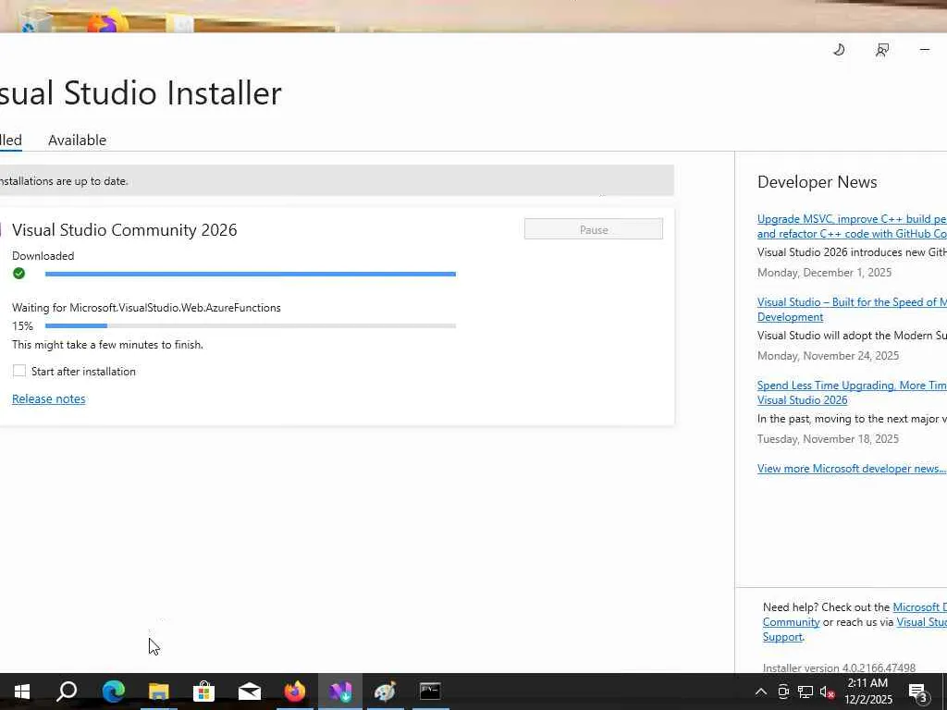The width and height of the screenshot is (947, 710).
Task: Click the Developer News heading
Action: (x=818, y=182)
